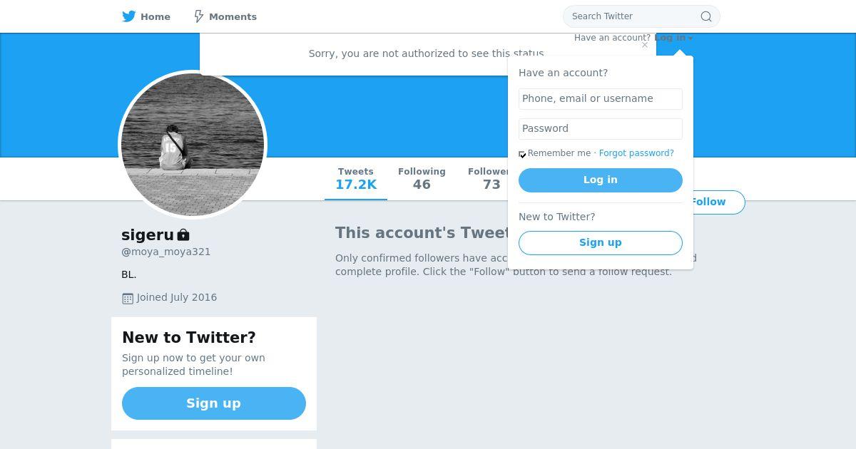Click the Search Twitter box
856x449 pixels.
[631, 16]
